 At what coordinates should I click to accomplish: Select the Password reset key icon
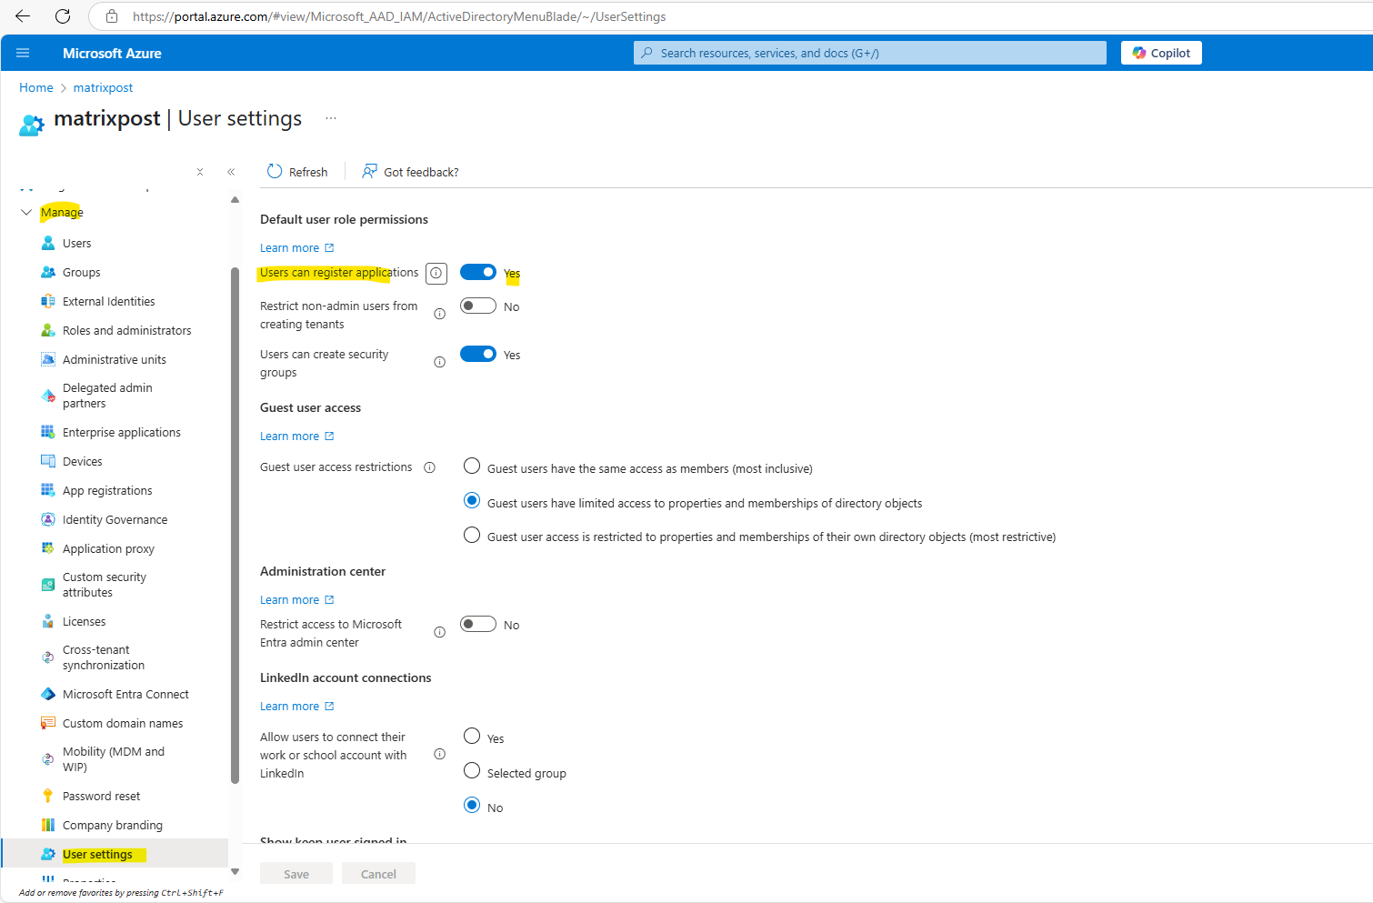pyautogui.click(x=48, y=796)
